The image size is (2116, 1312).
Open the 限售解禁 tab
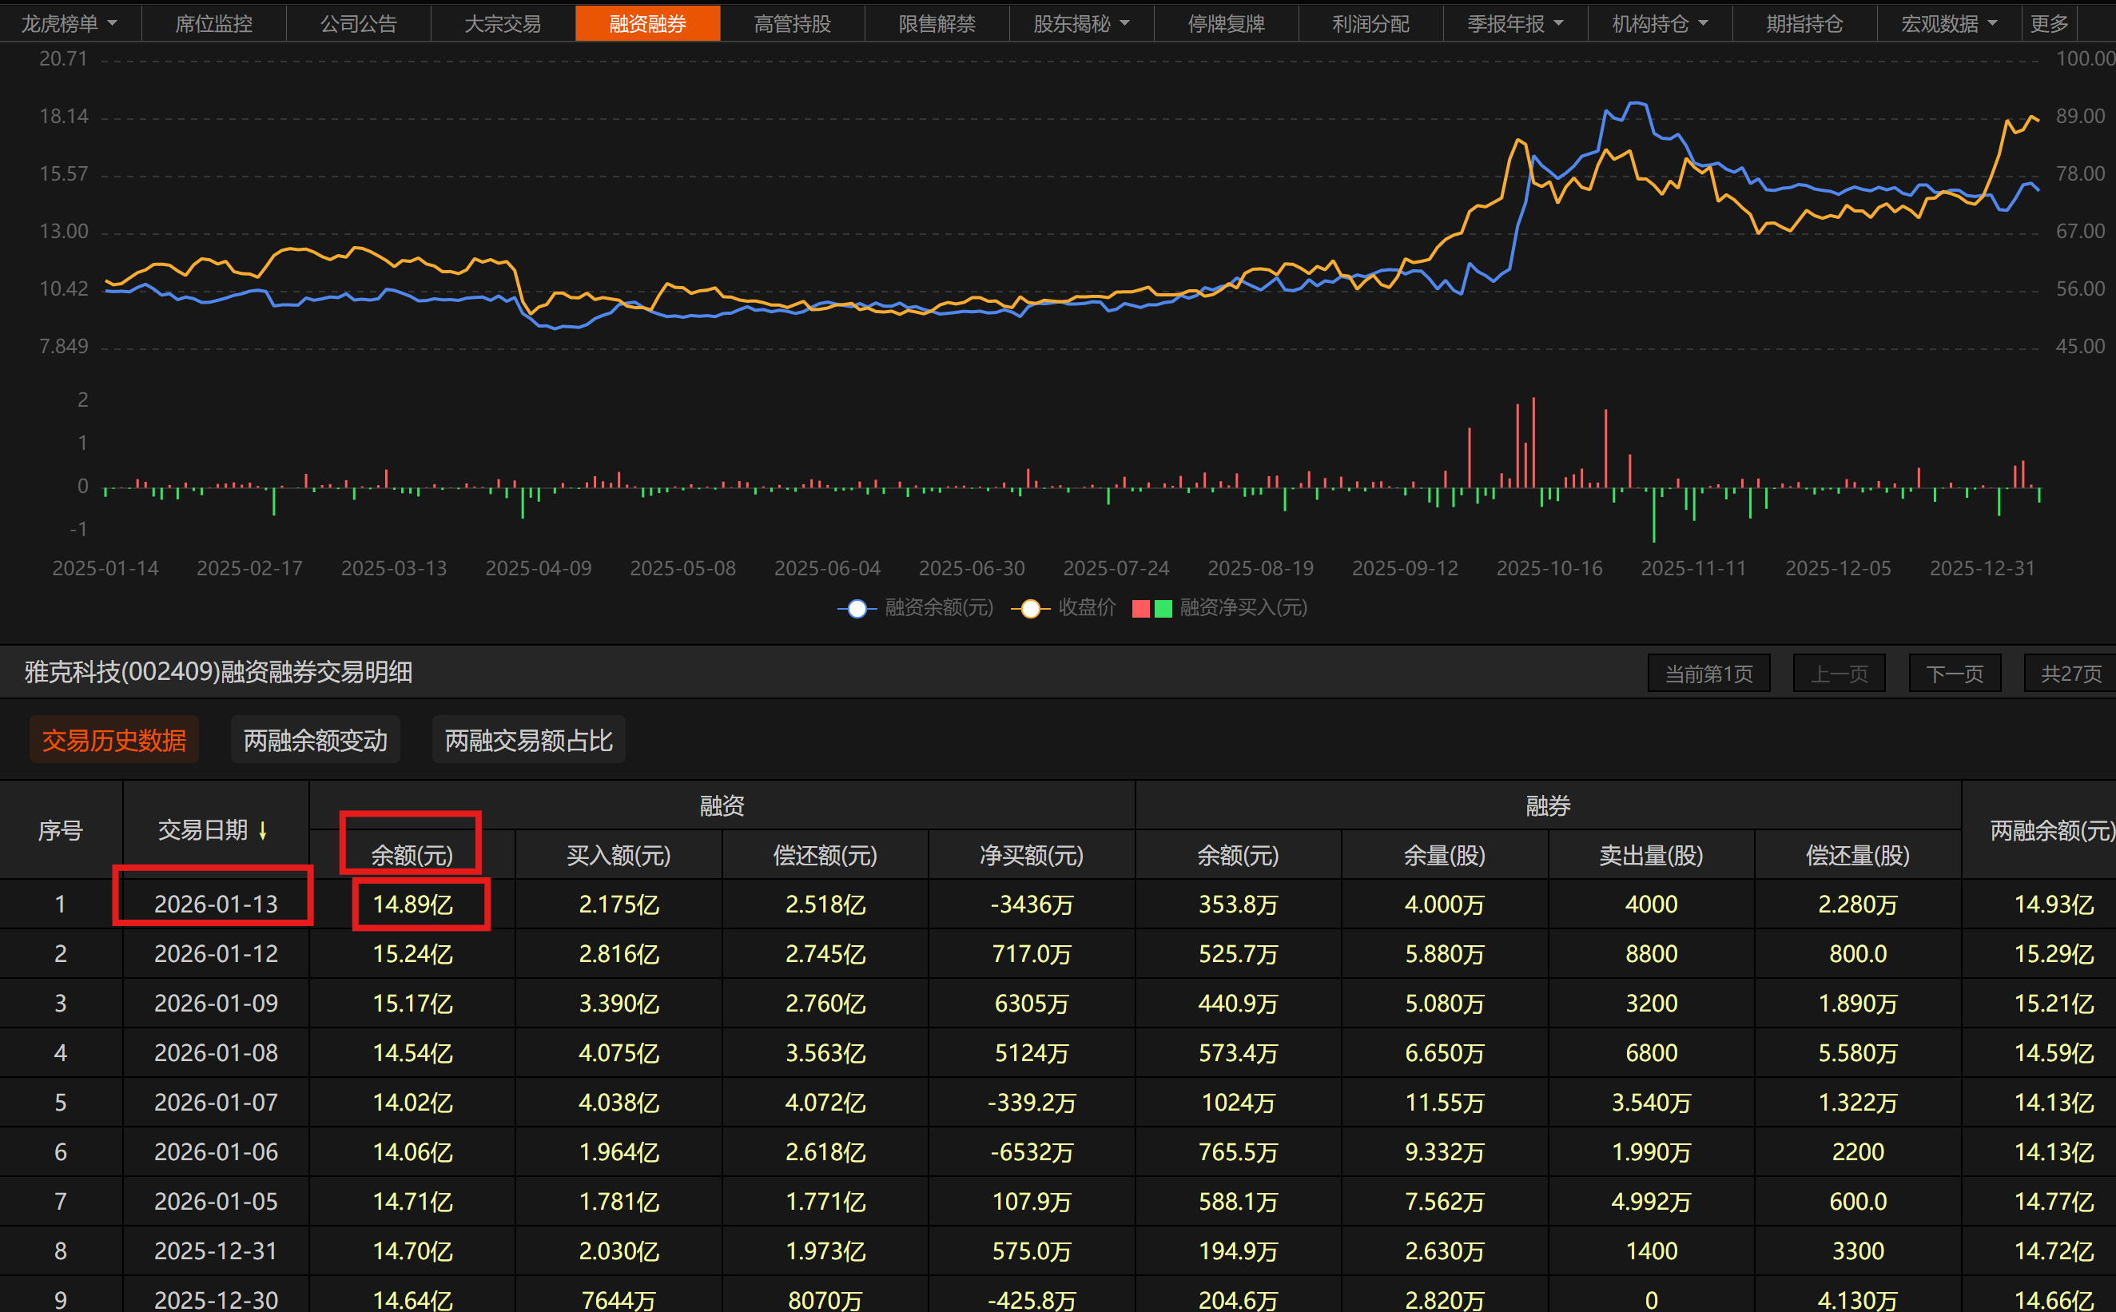937,23
